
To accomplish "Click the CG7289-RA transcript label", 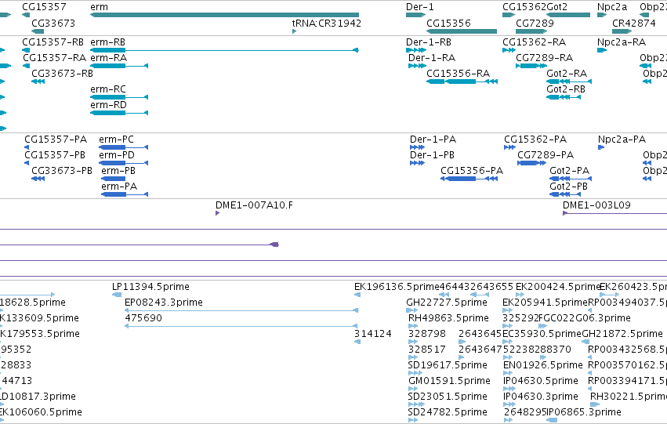I will click(x=544, y=57).
